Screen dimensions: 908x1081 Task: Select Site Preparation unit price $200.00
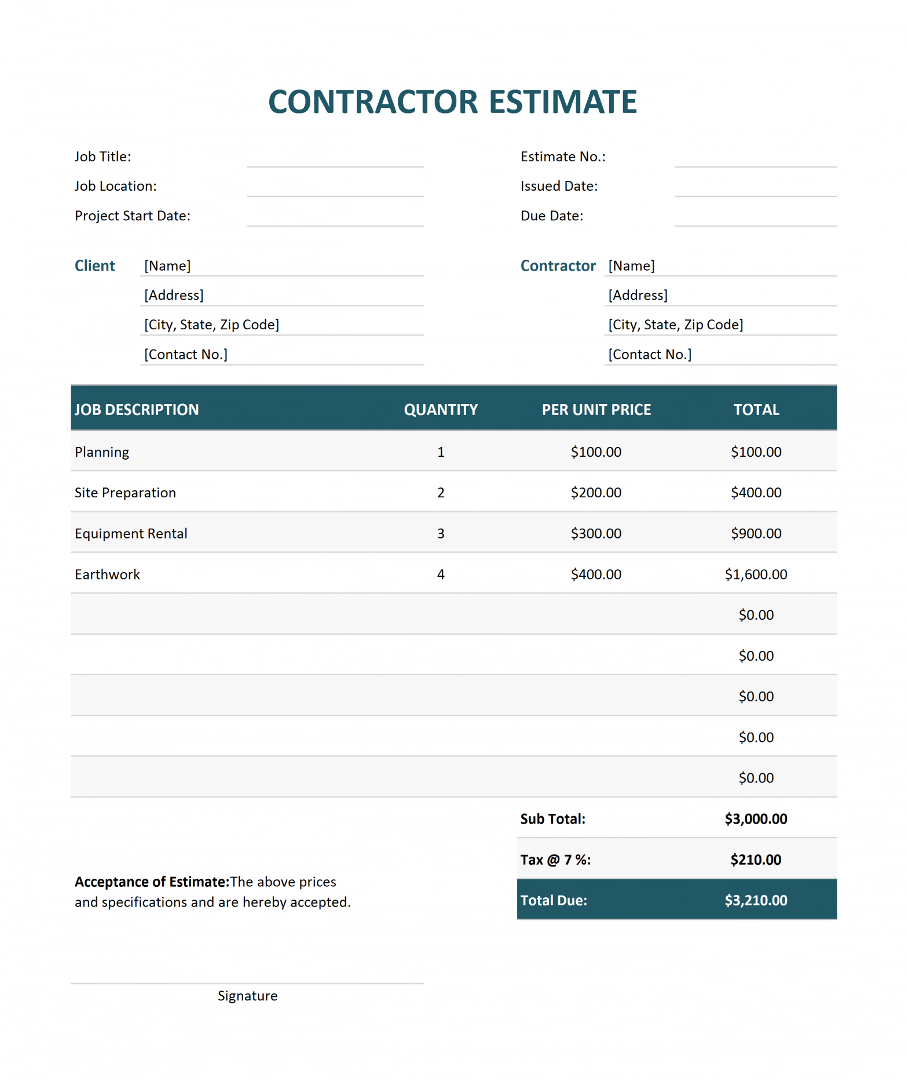[596, 493]
